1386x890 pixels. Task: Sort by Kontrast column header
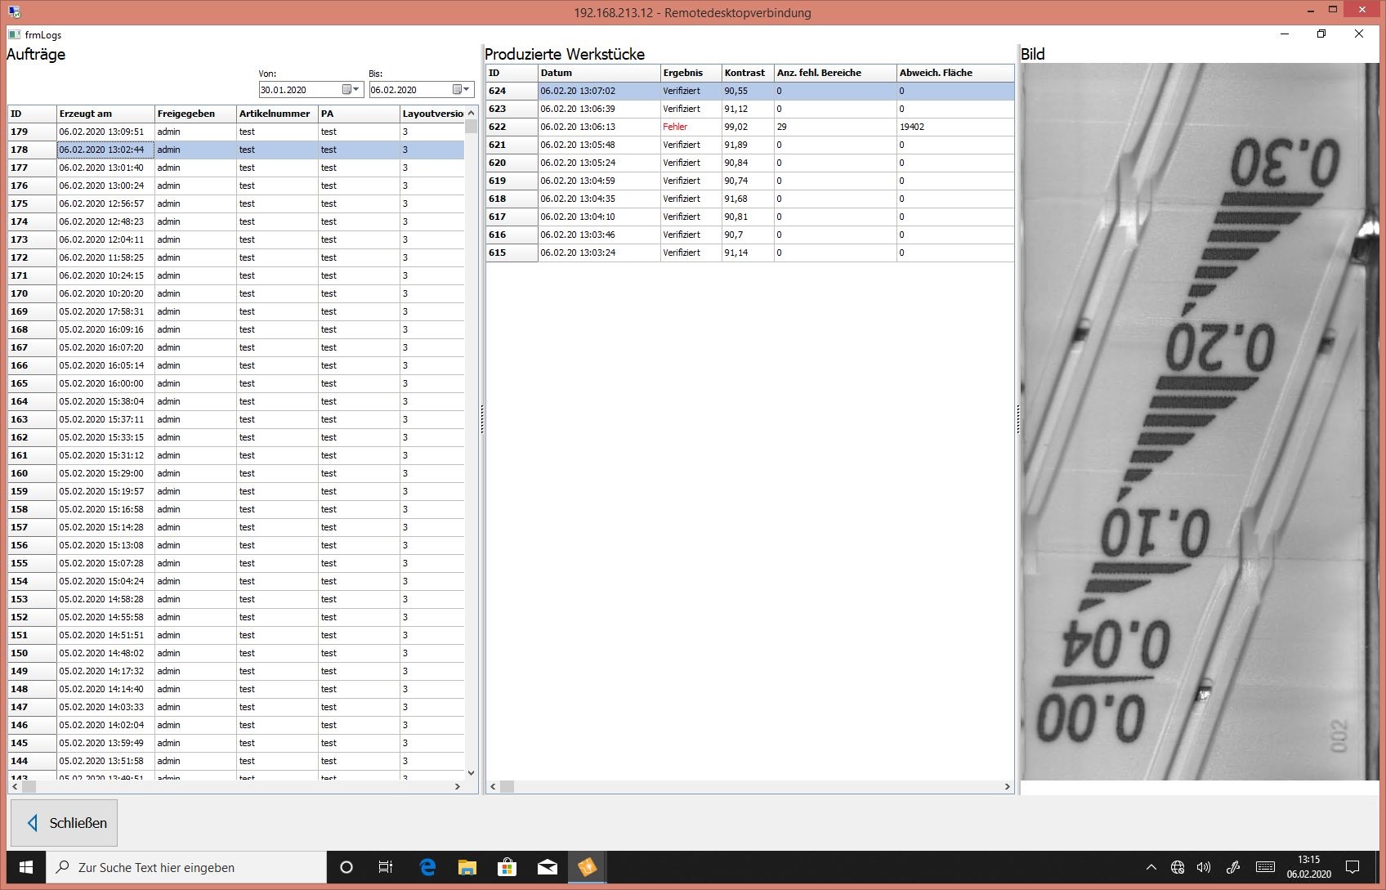click(x=747, y=73)
